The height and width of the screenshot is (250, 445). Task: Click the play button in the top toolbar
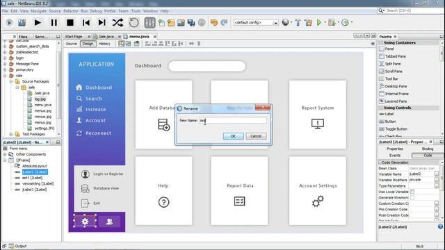(x=38, y=23)
